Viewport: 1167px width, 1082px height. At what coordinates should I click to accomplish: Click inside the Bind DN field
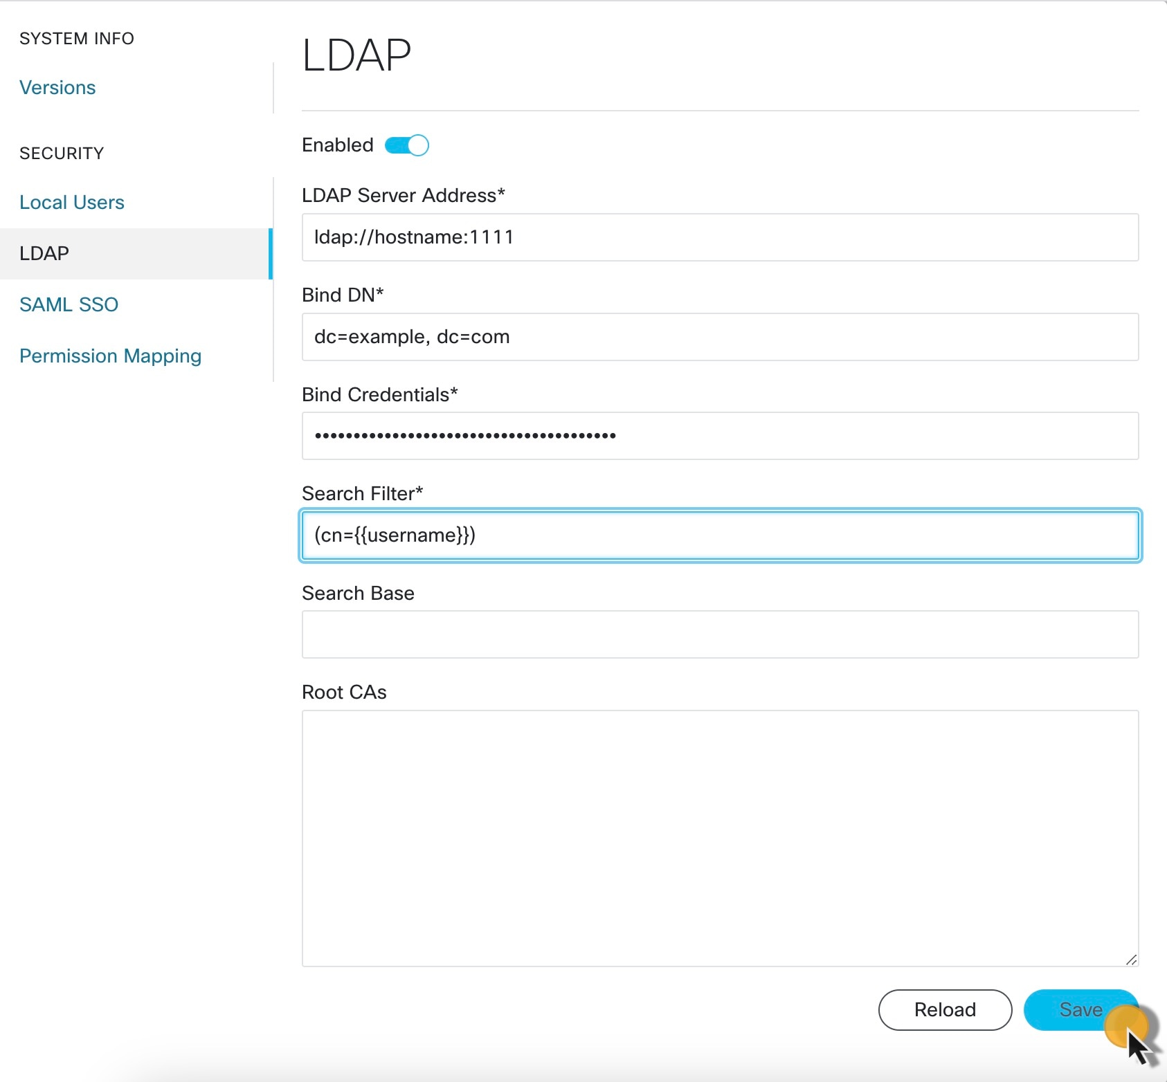pos(720,337)
